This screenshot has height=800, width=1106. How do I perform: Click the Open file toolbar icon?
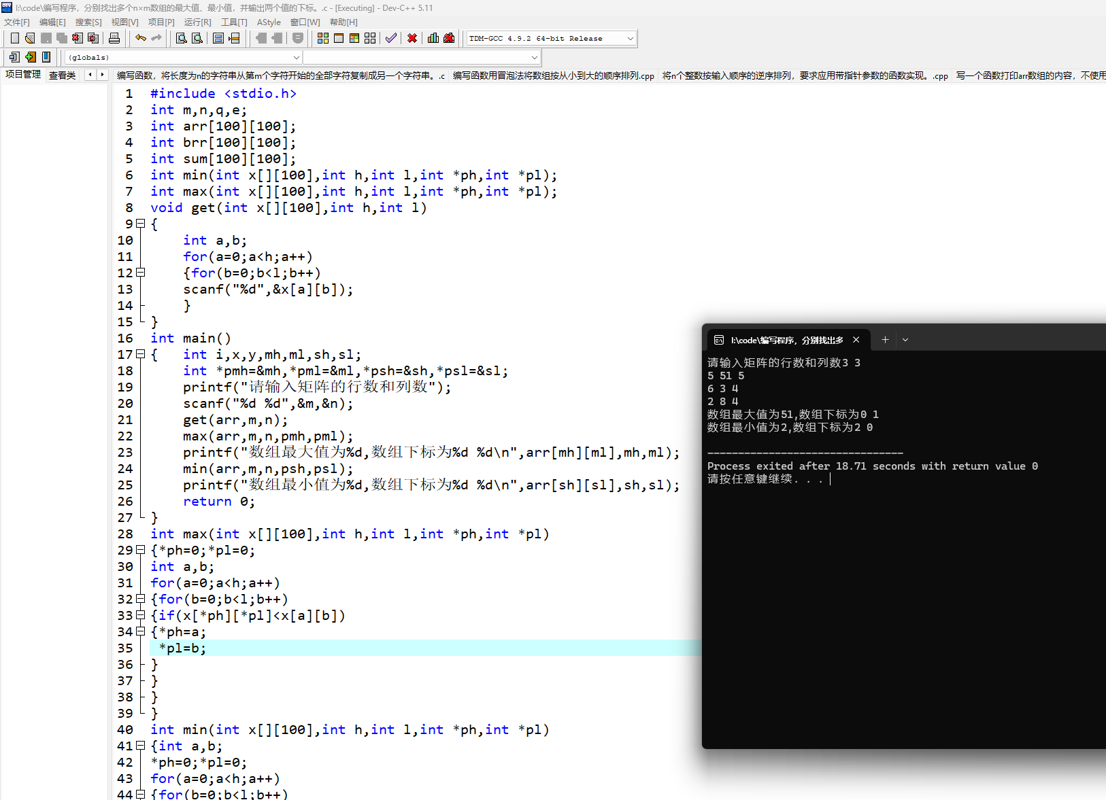click(30, 38)
